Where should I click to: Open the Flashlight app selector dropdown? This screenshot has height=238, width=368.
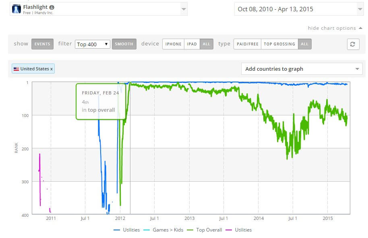point(184,9)
